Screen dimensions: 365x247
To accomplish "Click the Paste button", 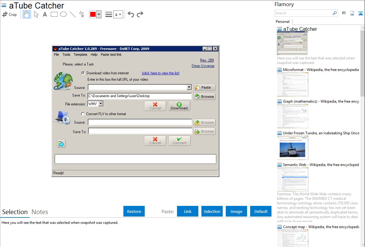I will 205,87.
